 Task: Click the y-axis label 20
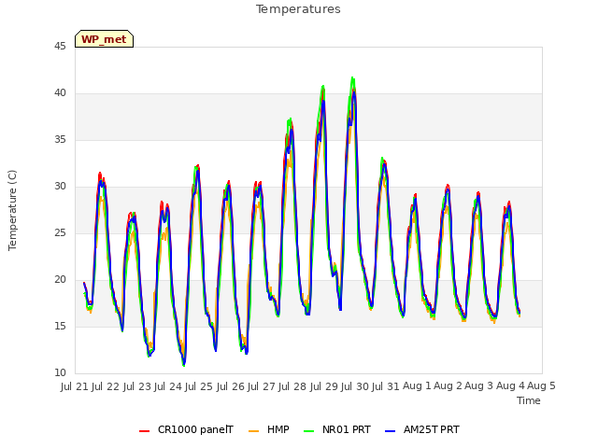point(60,280)
